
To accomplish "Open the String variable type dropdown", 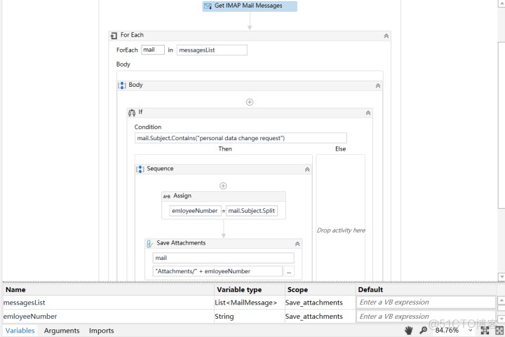I will (x=249, y=317).
